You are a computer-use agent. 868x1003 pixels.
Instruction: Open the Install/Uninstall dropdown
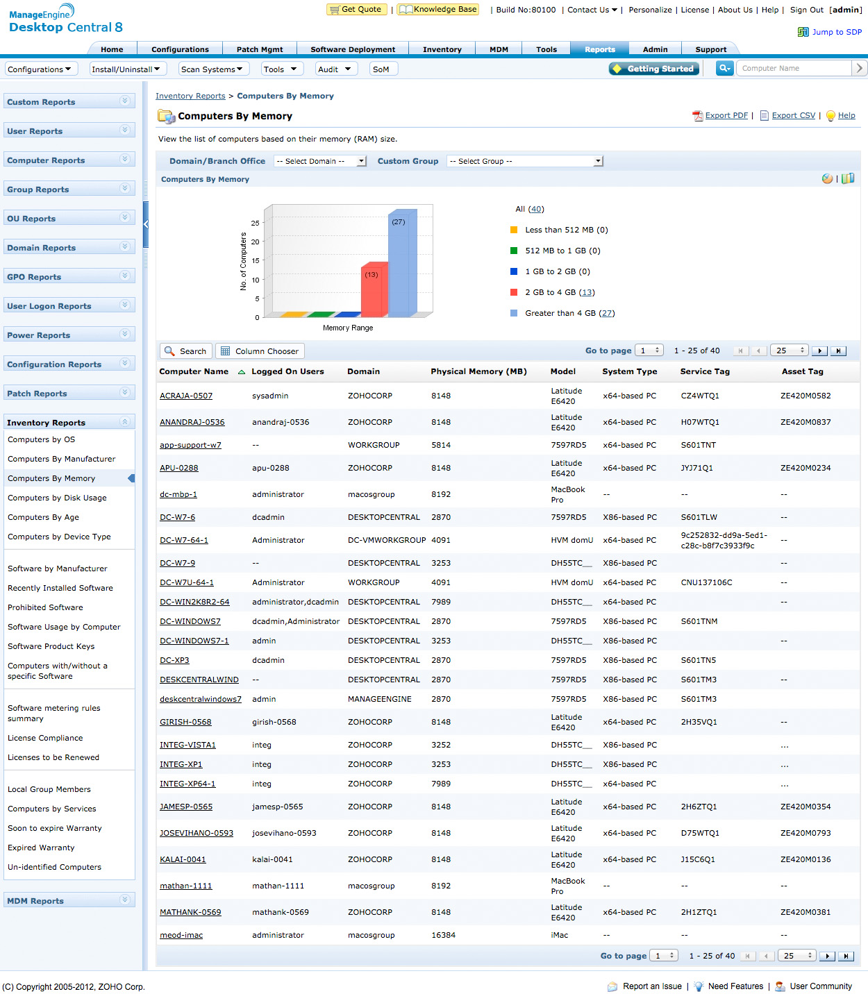point(128,69)
